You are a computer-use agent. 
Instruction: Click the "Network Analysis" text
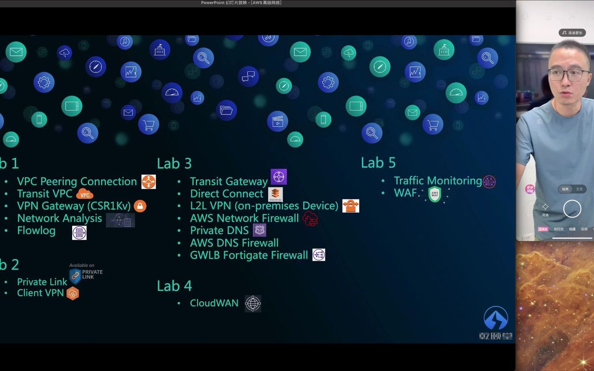59,218
